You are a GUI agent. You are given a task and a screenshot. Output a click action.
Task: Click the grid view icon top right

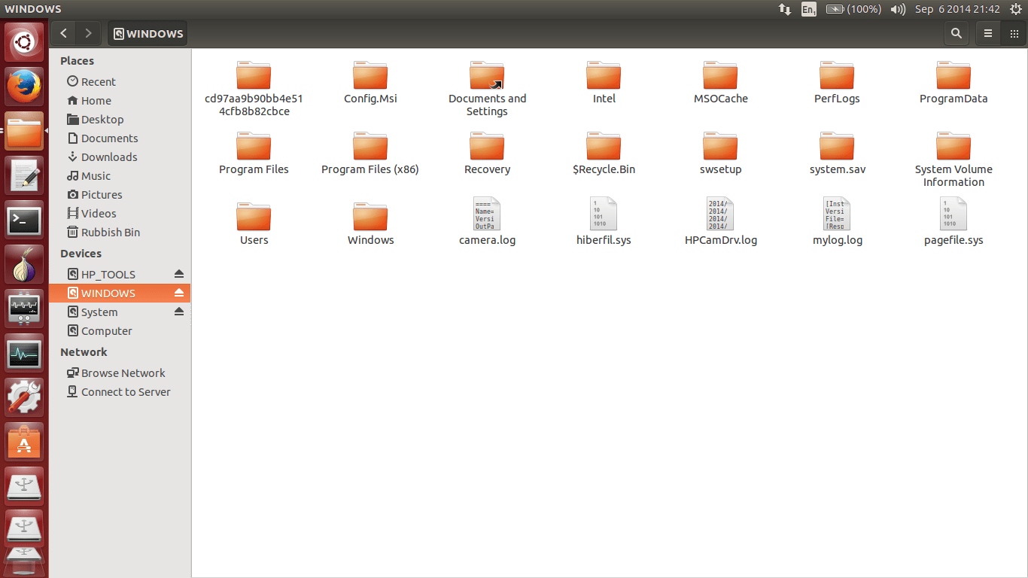tap(1014, 33)
